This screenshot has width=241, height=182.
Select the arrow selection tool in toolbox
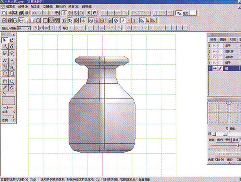(x=5, y=40)
